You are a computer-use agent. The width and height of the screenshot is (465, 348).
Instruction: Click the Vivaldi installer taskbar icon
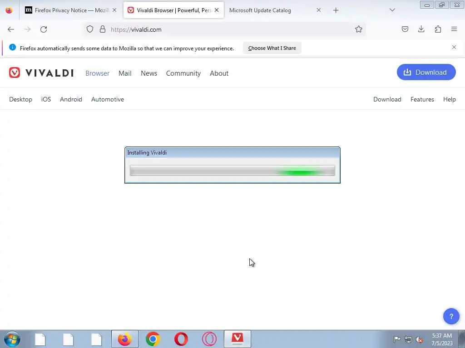tap(237, 339)
